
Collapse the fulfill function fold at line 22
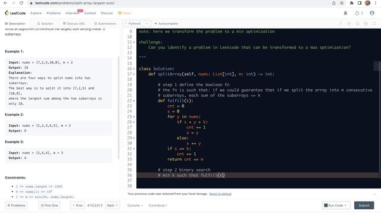coord(134,100)
